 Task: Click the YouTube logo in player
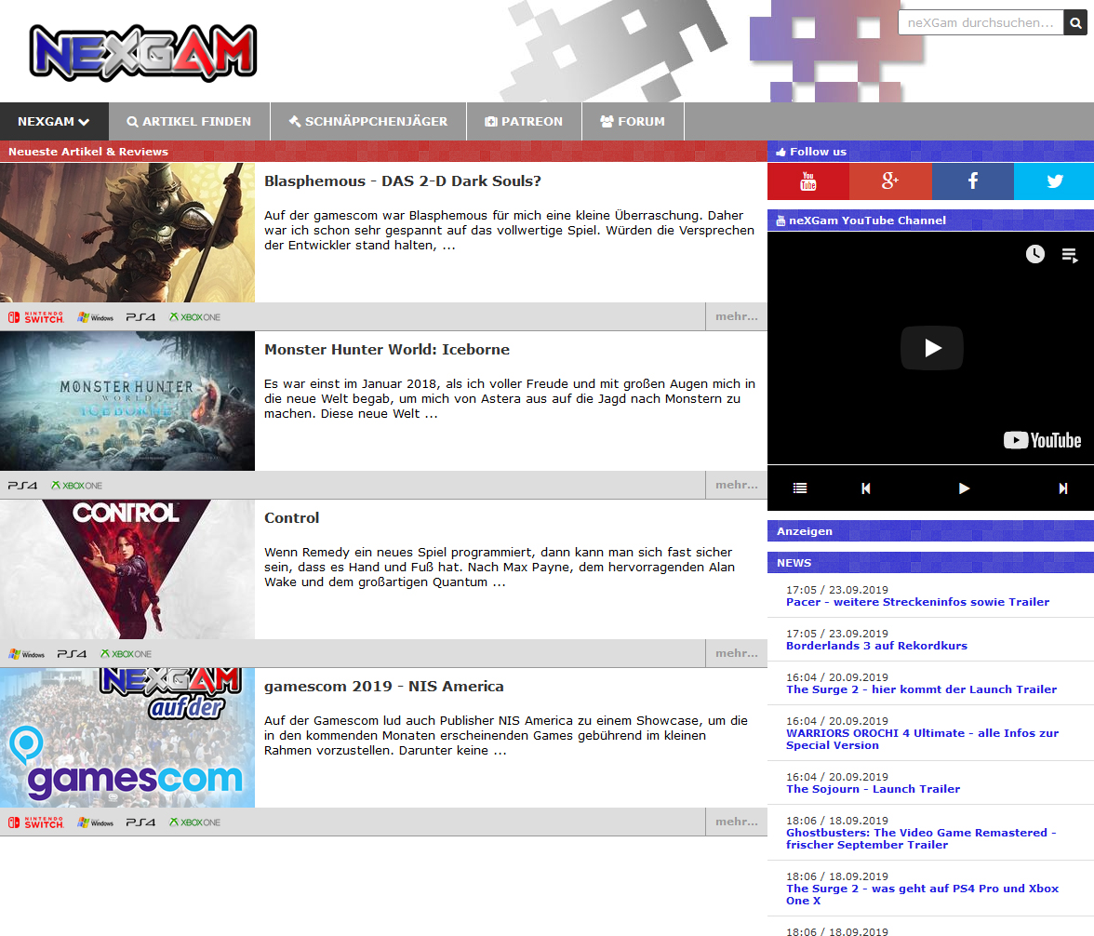(1042, 440)
